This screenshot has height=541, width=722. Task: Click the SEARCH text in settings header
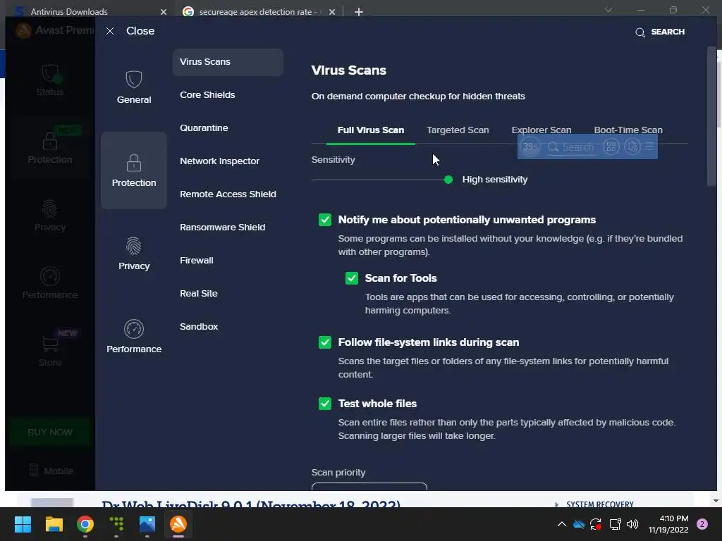tap(668, 32)
